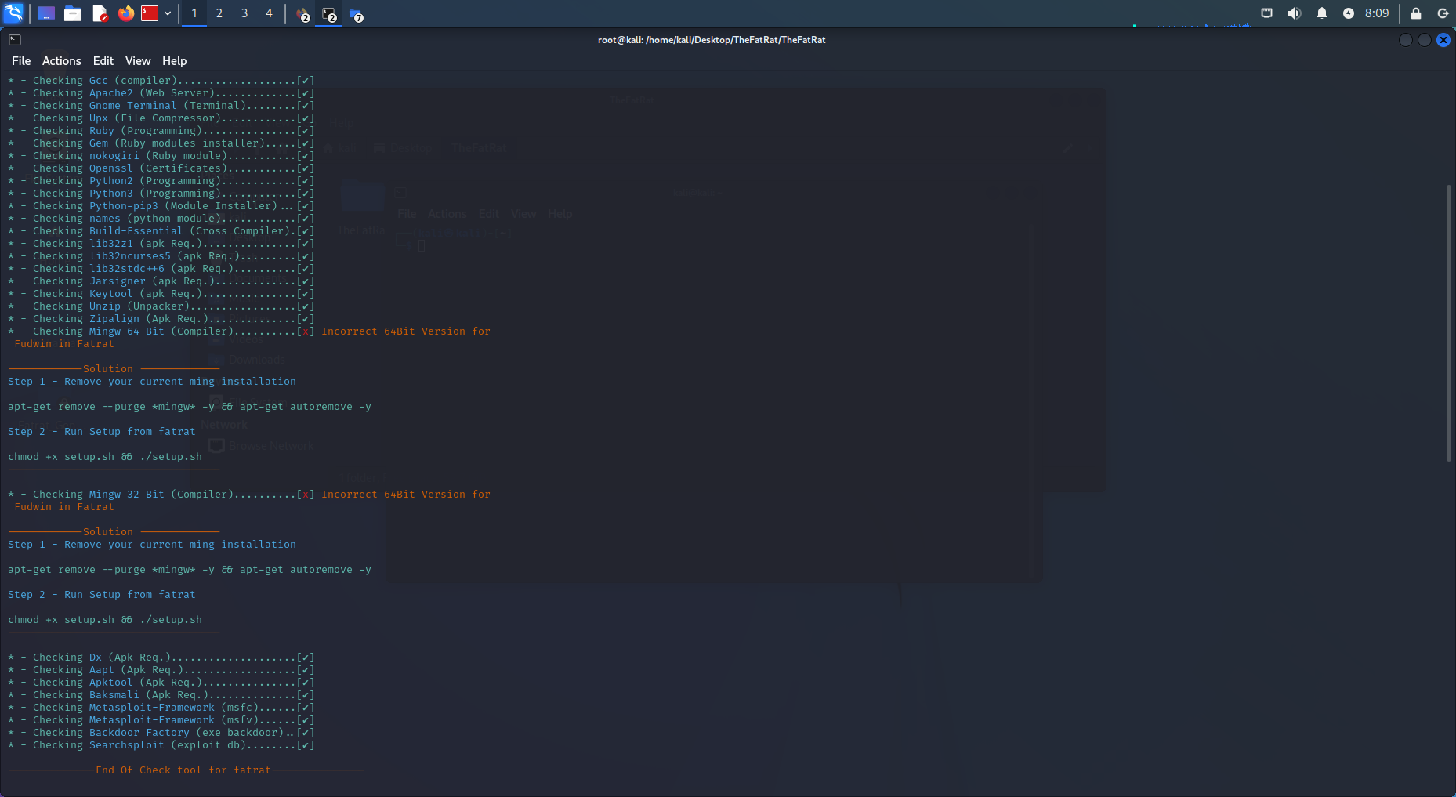Open the Actions menu in the terminal

pos(61,60)
